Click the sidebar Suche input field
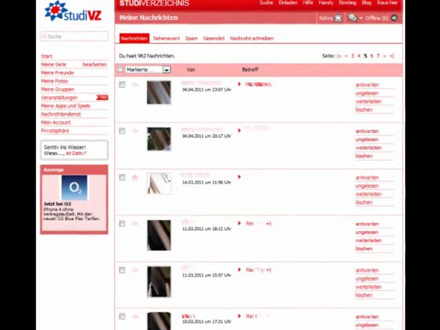 coord(74,37)
